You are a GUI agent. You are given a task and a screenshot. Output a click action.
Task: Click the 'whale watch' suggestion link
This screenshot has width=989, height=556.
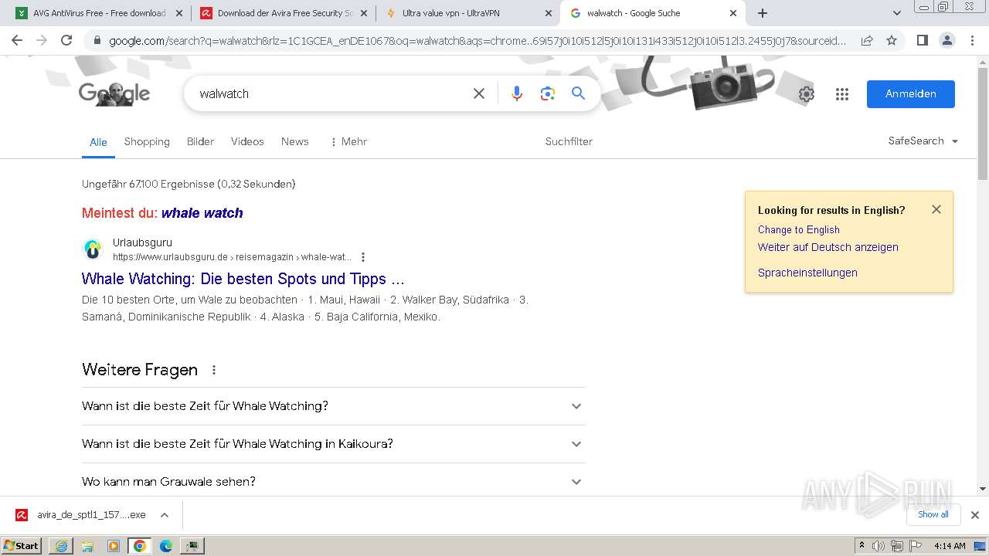[202, 213]
